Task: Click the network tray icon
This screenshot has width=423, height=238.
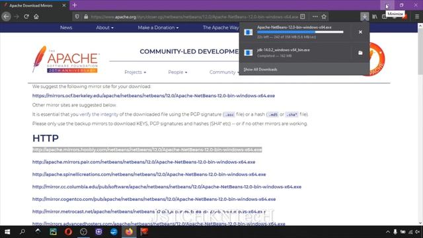Action: (410, 232)
